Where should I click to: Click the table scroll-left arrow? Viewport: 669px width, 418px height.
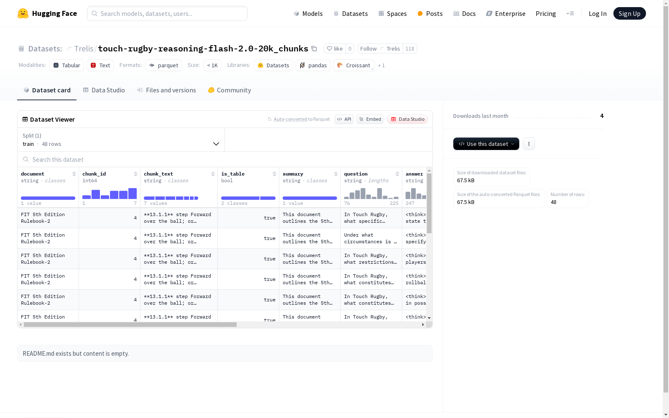coord(20,324)
